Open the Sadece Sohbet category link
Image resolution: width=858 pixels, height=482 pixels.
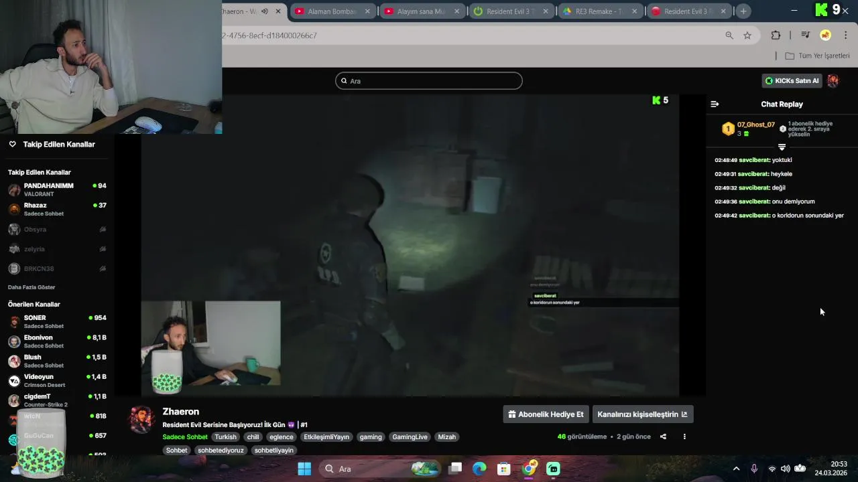click(185, 437)
